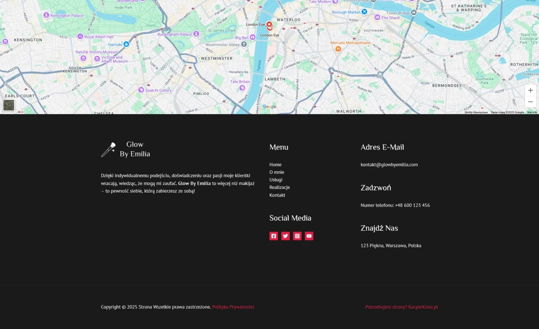Click the Adres E-Mail heading
The height and width of the screenshot is (329, 539).
coord(382,147)
